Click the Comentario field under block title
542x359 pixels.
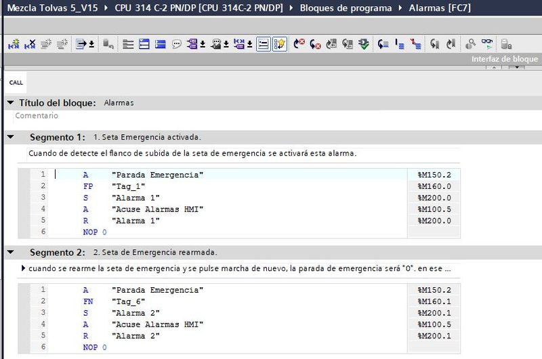37,116
